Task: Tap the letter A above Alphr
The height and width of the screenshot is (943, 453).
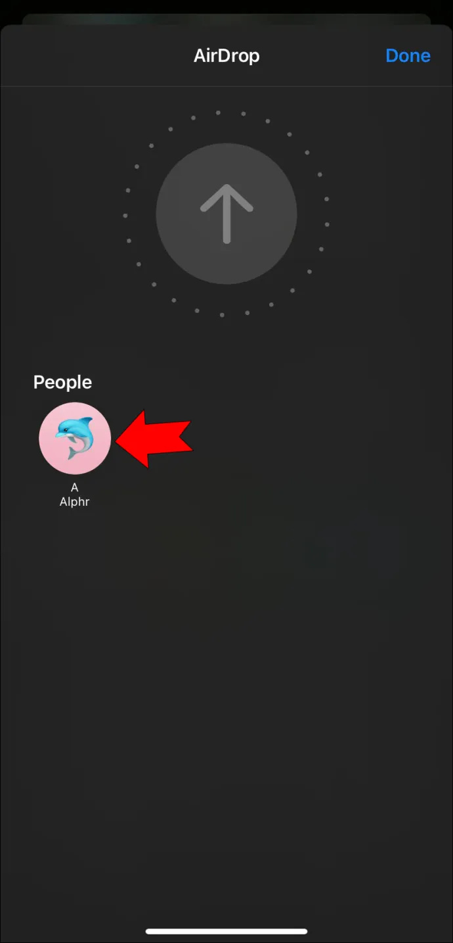Action: (x=74, y=487)
